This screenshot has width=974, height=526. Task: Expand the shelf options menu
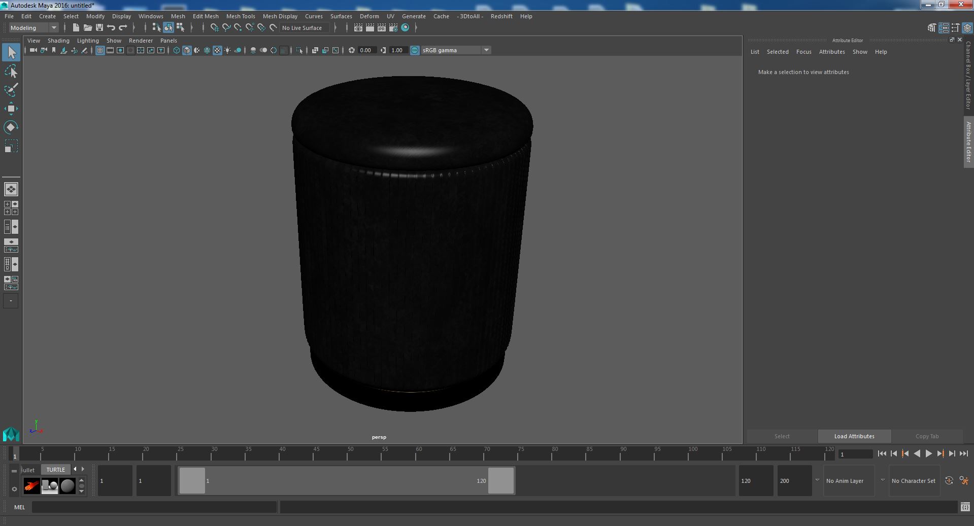click(14, 489)
